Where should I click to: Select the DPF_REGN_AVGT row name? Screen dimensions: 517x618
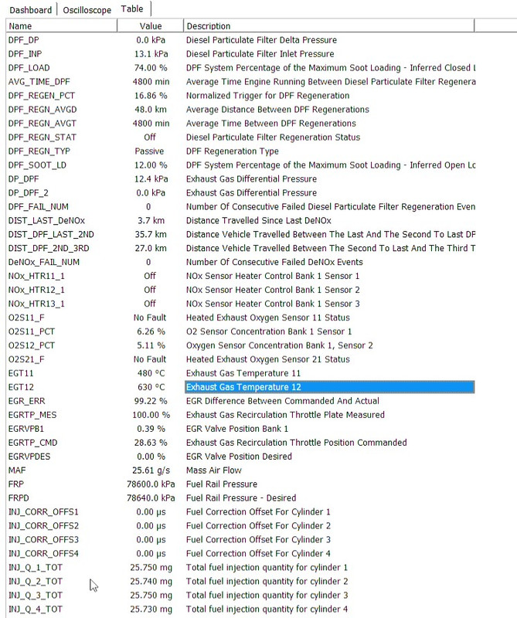[x=43, y=124]
